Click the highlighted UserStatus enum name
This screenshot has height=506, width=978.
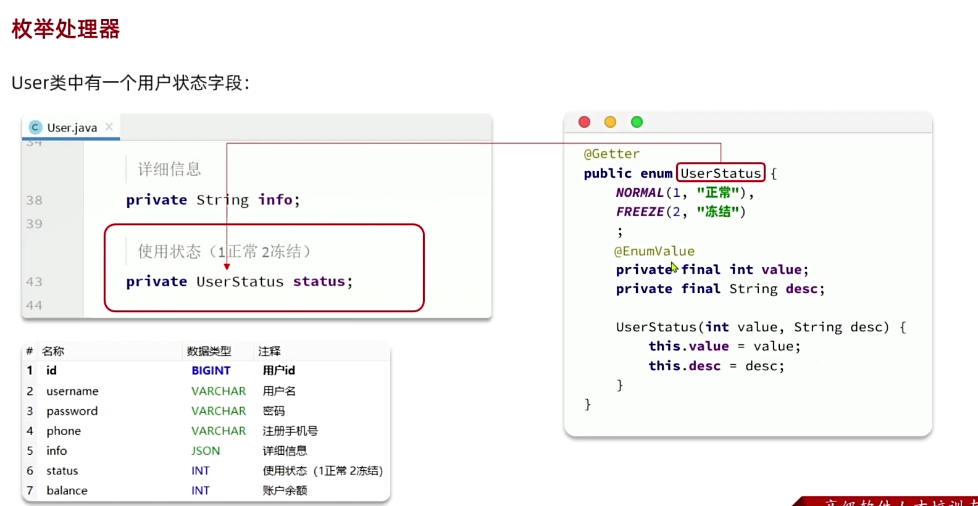pyautogui.click(x=721, y=173)
